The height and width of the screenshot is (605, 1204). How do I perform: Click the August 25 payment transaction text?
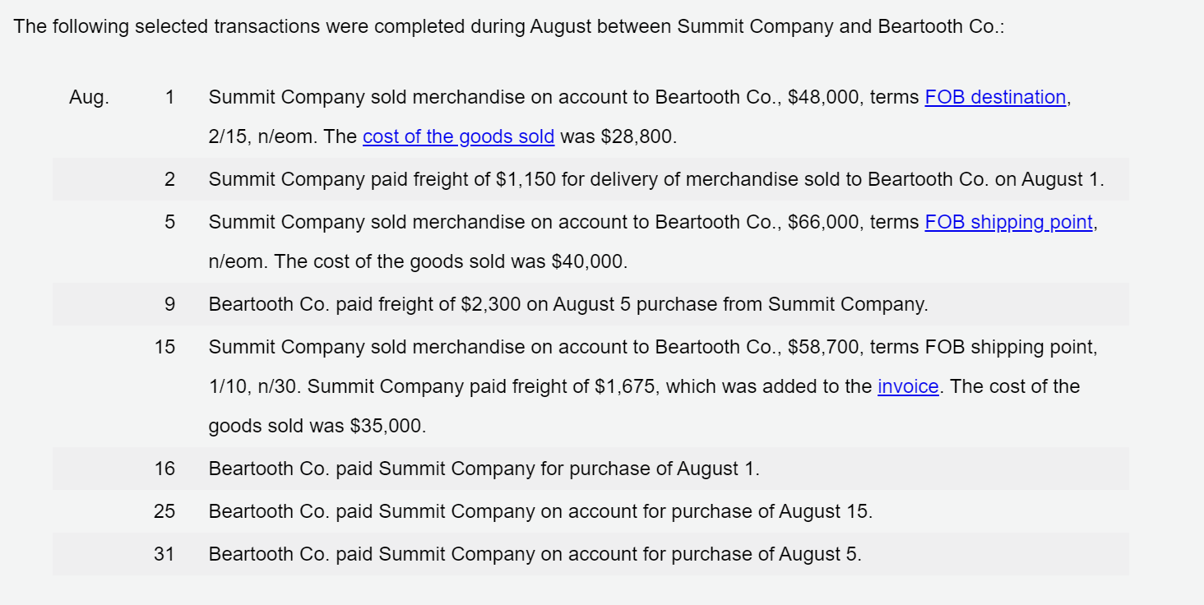(540, 511)
